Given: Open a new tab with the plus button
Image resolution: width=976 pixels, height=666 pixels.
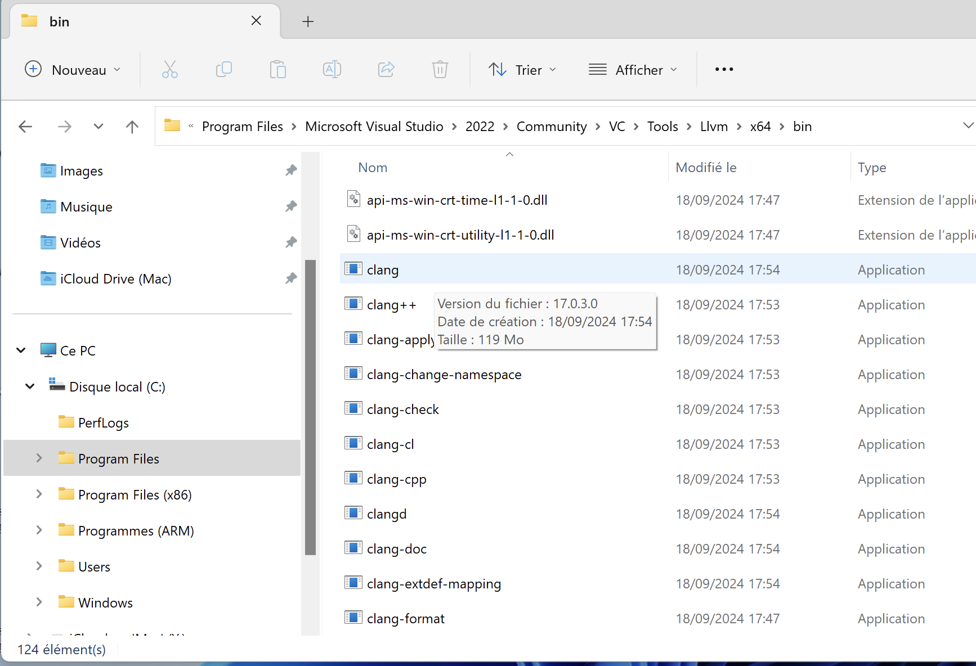Looking at the screenshot, I should (307, 21).
